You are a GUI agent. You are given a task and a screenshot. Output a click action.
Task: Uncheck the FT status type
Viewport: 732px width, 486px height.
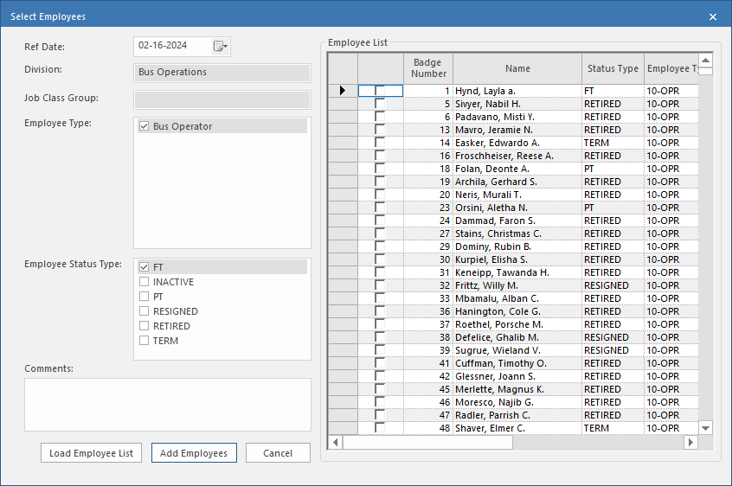coord(144,267)
